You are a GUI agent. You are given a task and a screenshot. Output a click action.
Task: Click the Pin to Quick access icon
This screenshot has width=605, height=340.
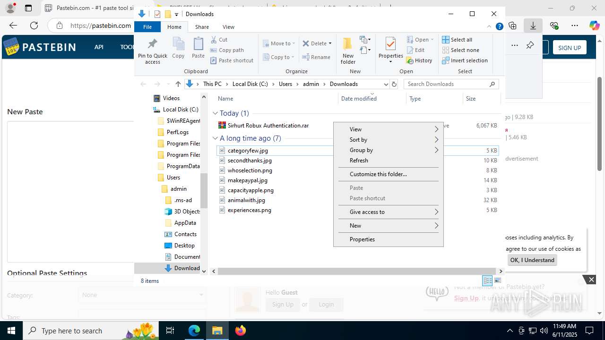[x=152, y=44]
